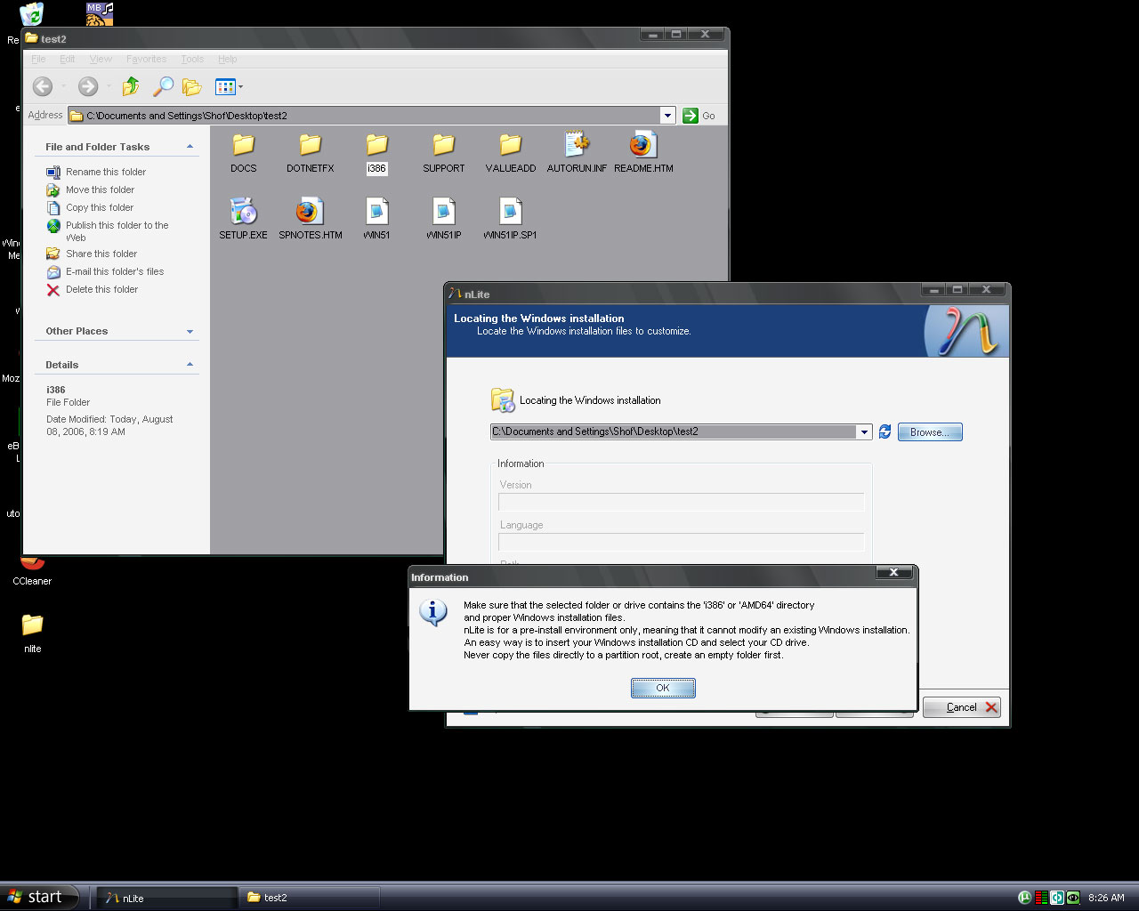Open the nlite desktop folder
1139x911 pixels.
(32, 633)
